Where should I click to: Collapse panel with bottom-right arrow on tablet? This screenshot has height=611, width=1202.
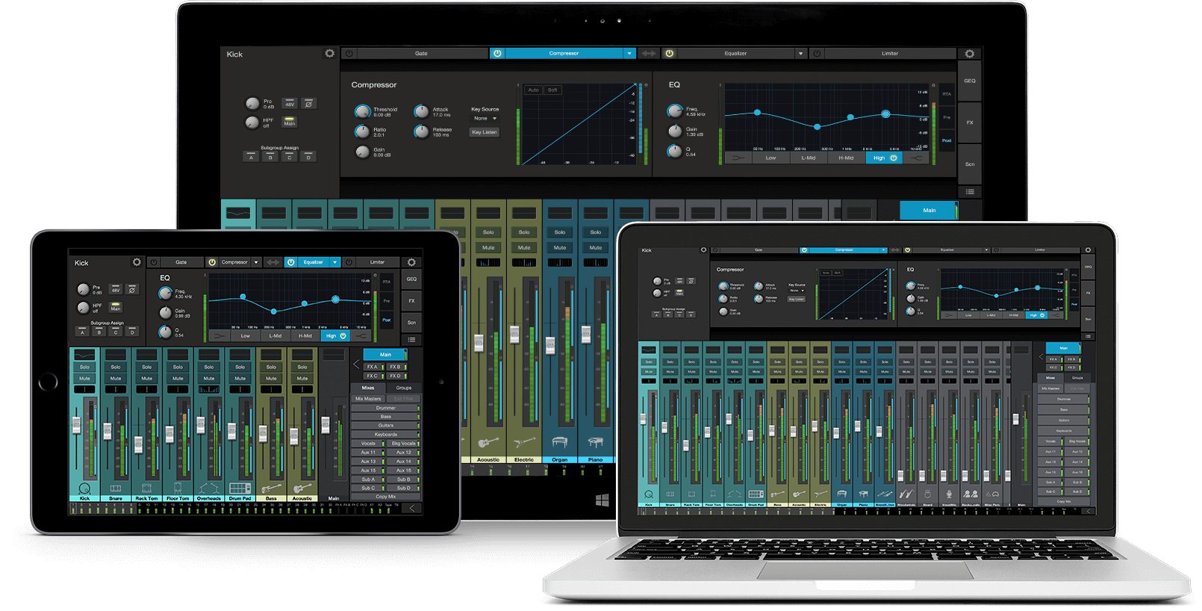pyautogui.click(x=412, y=508)
